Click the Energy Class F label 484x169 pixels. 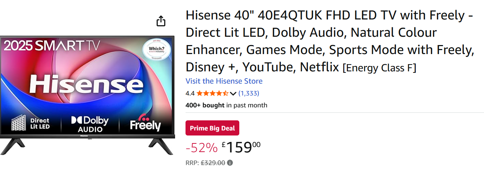pyautogui.click(x=379, y=67)
